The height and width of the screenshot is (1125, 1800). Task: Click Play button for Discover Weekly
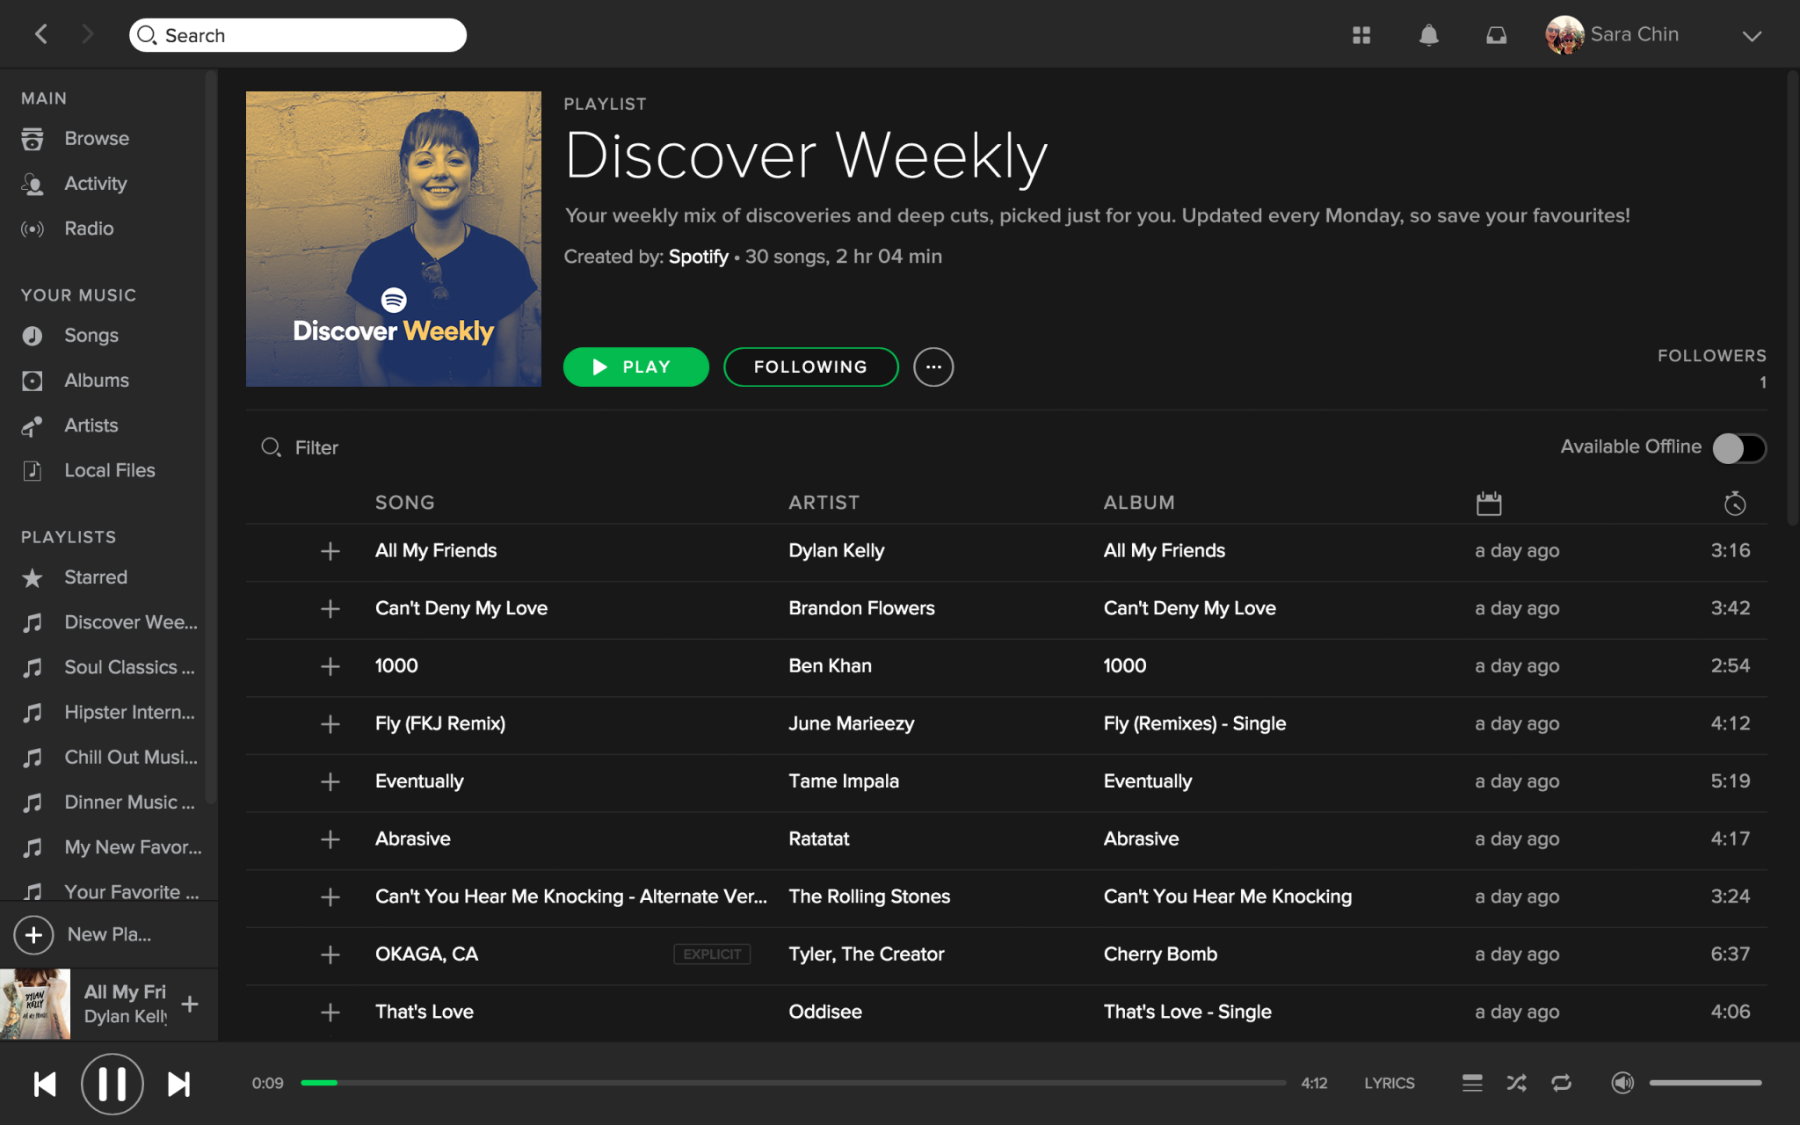pos(635,367)
